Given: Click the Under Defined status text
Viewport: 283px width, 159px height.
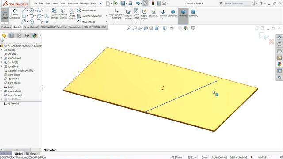Looking at the screenshot, I should pos(219,157).
